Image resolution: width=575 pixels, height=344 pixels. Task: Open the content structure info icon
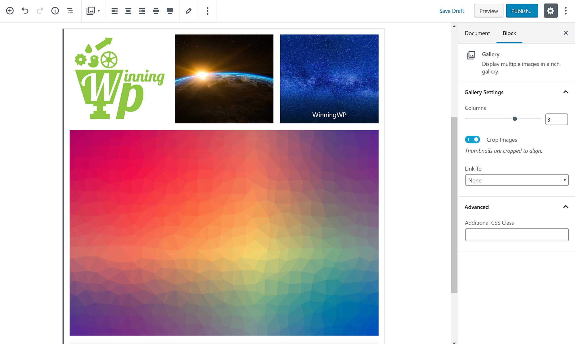pyautogui.click(x=55, y=11)
